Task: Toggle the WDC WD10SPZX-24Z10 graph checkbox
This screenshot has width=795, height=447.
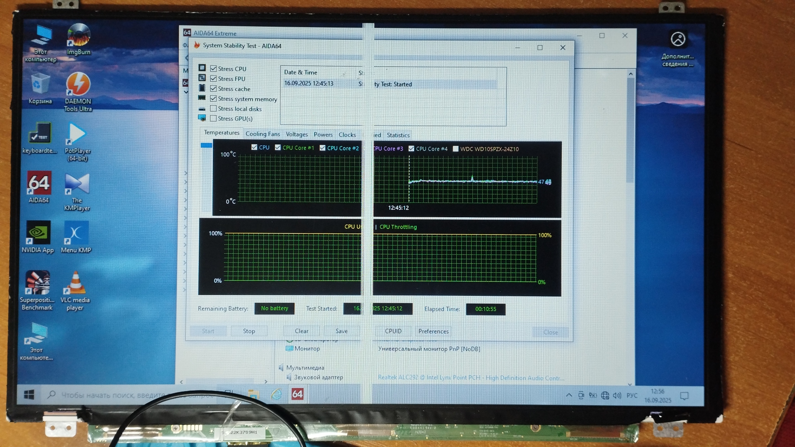Action: [x=455, y=149]
